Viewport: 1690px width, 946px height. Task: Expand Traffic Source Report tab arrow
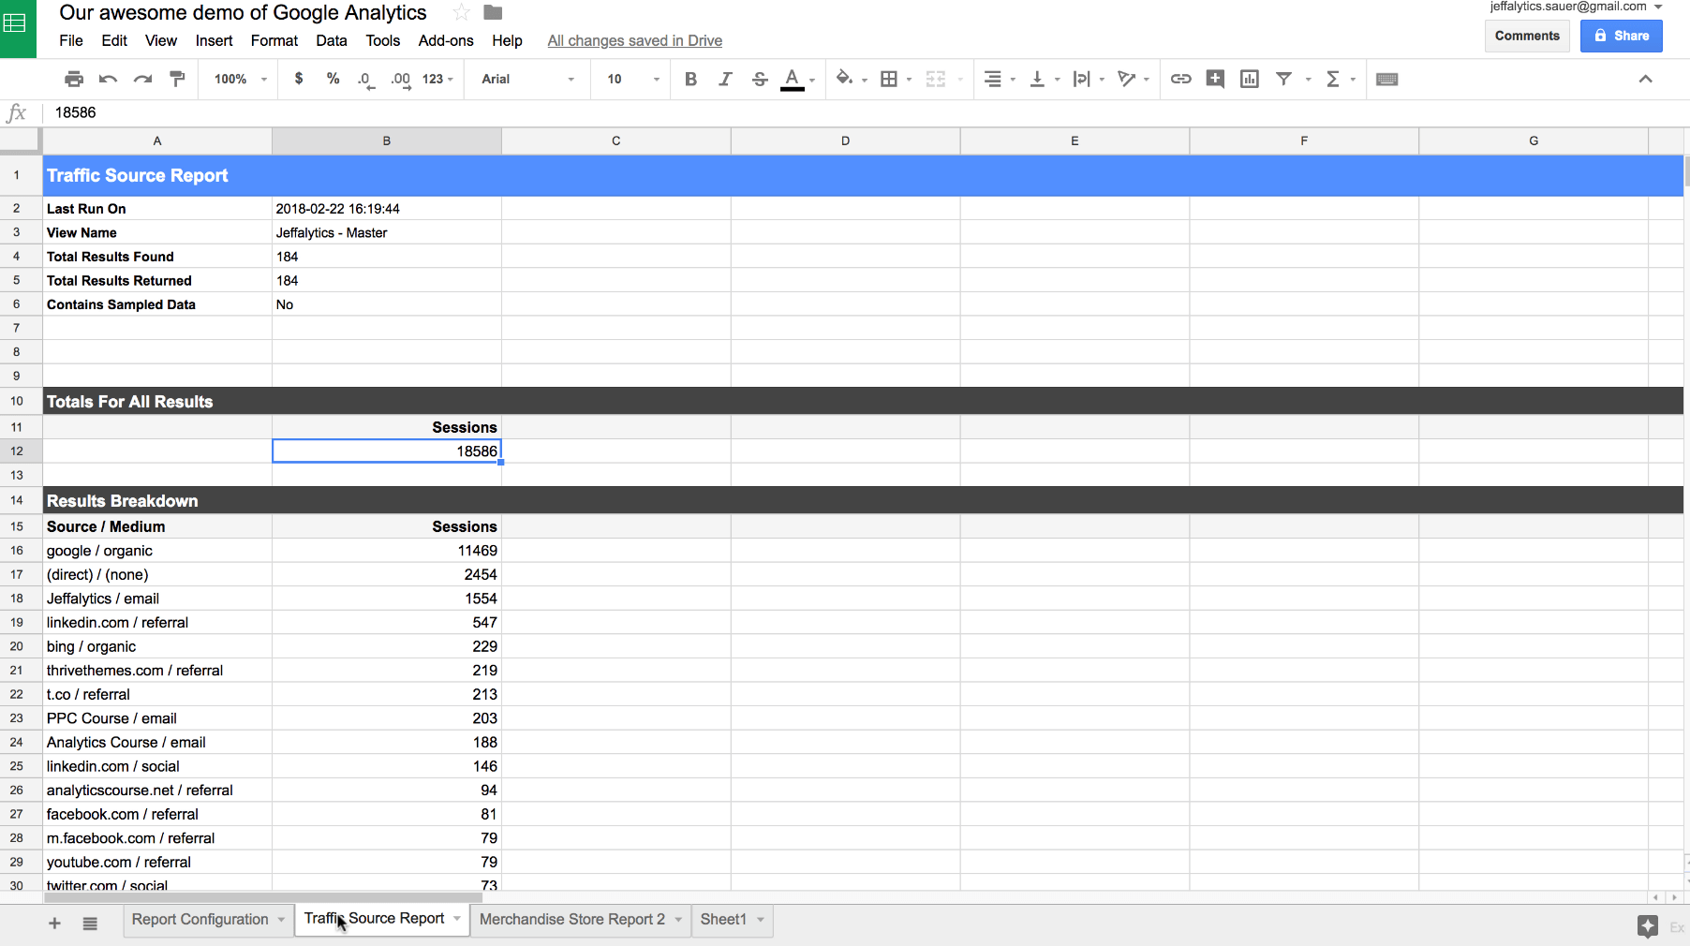[456, 919]
